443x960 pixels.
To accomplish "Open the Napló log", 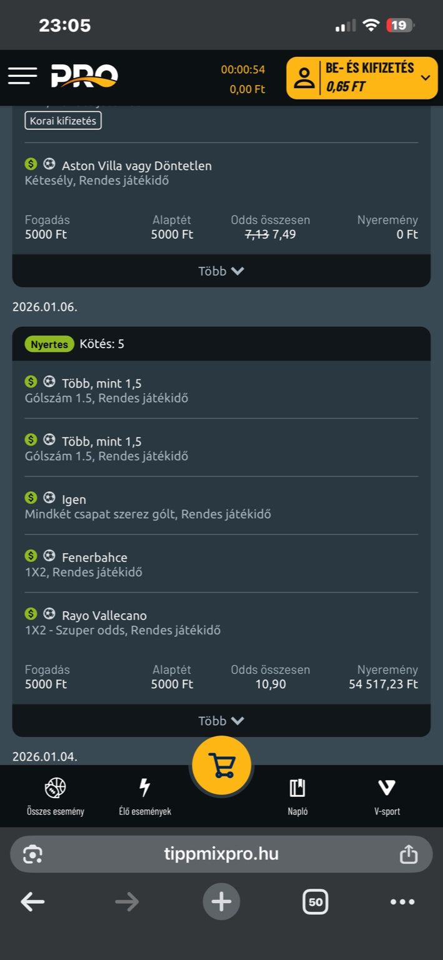I will coord(297,797).
